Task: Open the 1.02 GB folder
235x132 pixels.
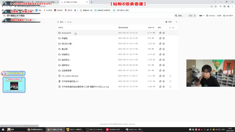Action: coord(67,44)
